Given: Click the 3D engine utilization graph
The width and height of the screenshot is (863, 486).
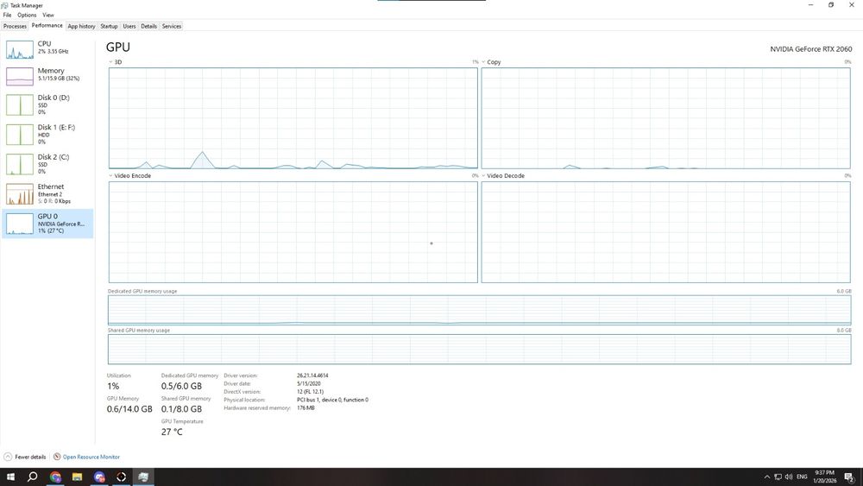Looking at the screenshot, I should pos(293,118).
